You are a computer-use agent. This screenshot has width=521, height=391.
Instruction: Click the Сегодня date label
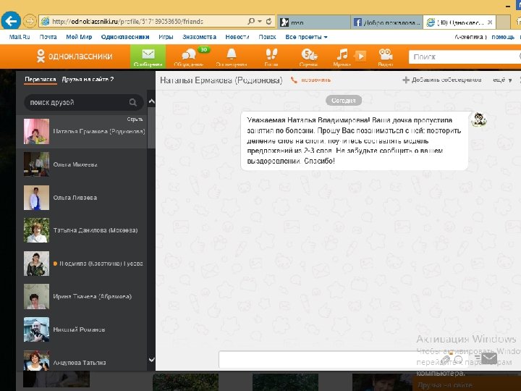coord(344,101)
